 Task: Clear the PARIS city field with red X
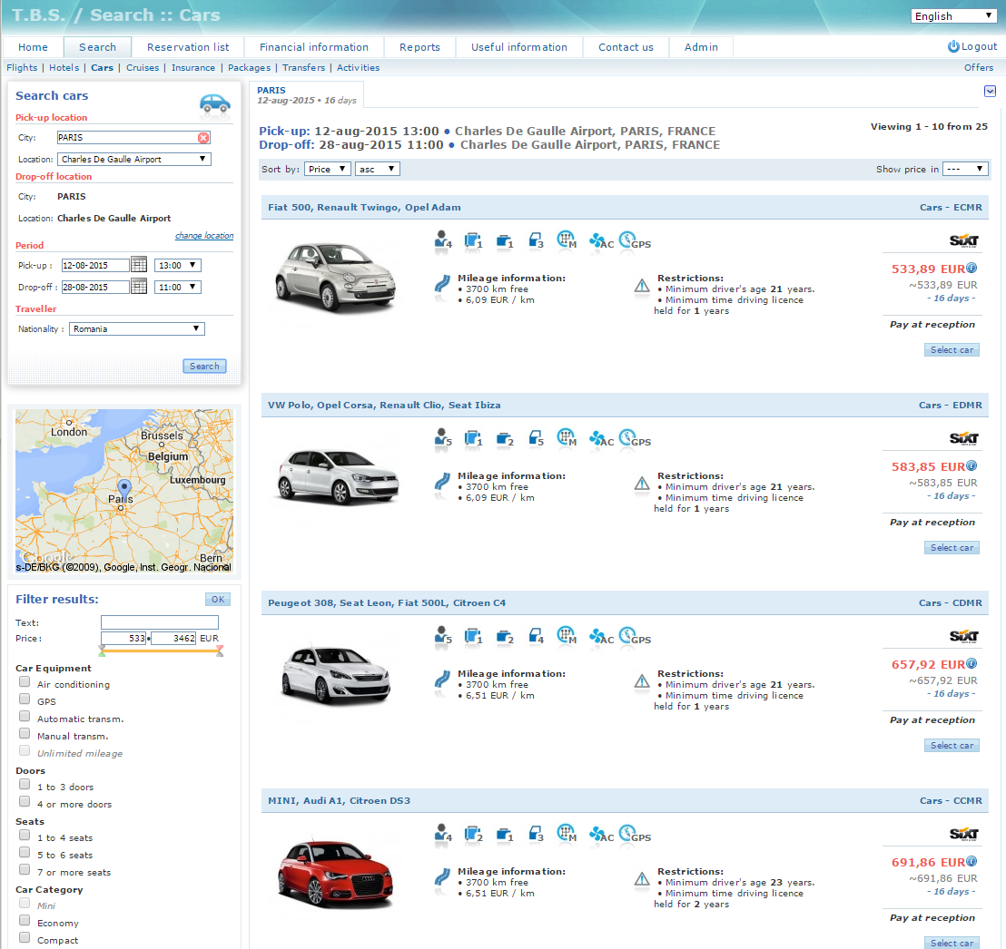(203, 138)
